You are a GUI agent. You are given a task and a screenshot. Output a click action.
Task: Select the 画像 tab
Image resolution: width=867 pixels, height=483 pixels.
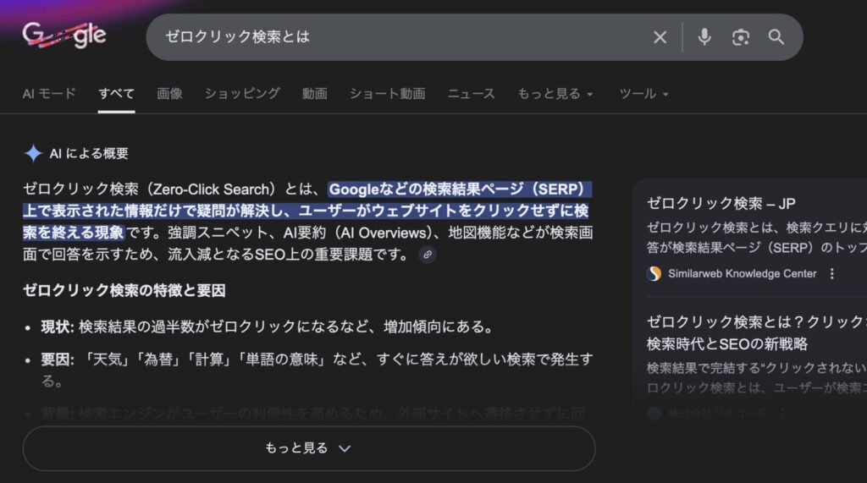[x=169, y=94]
